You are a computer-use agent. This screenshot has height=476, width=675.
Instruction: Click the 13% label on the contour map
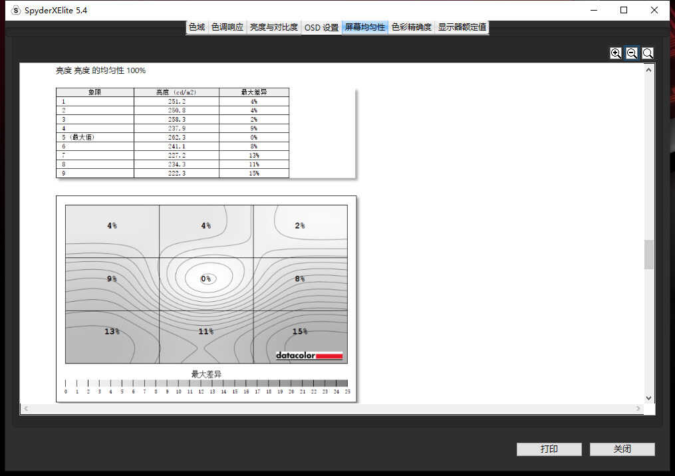point(112,331)
